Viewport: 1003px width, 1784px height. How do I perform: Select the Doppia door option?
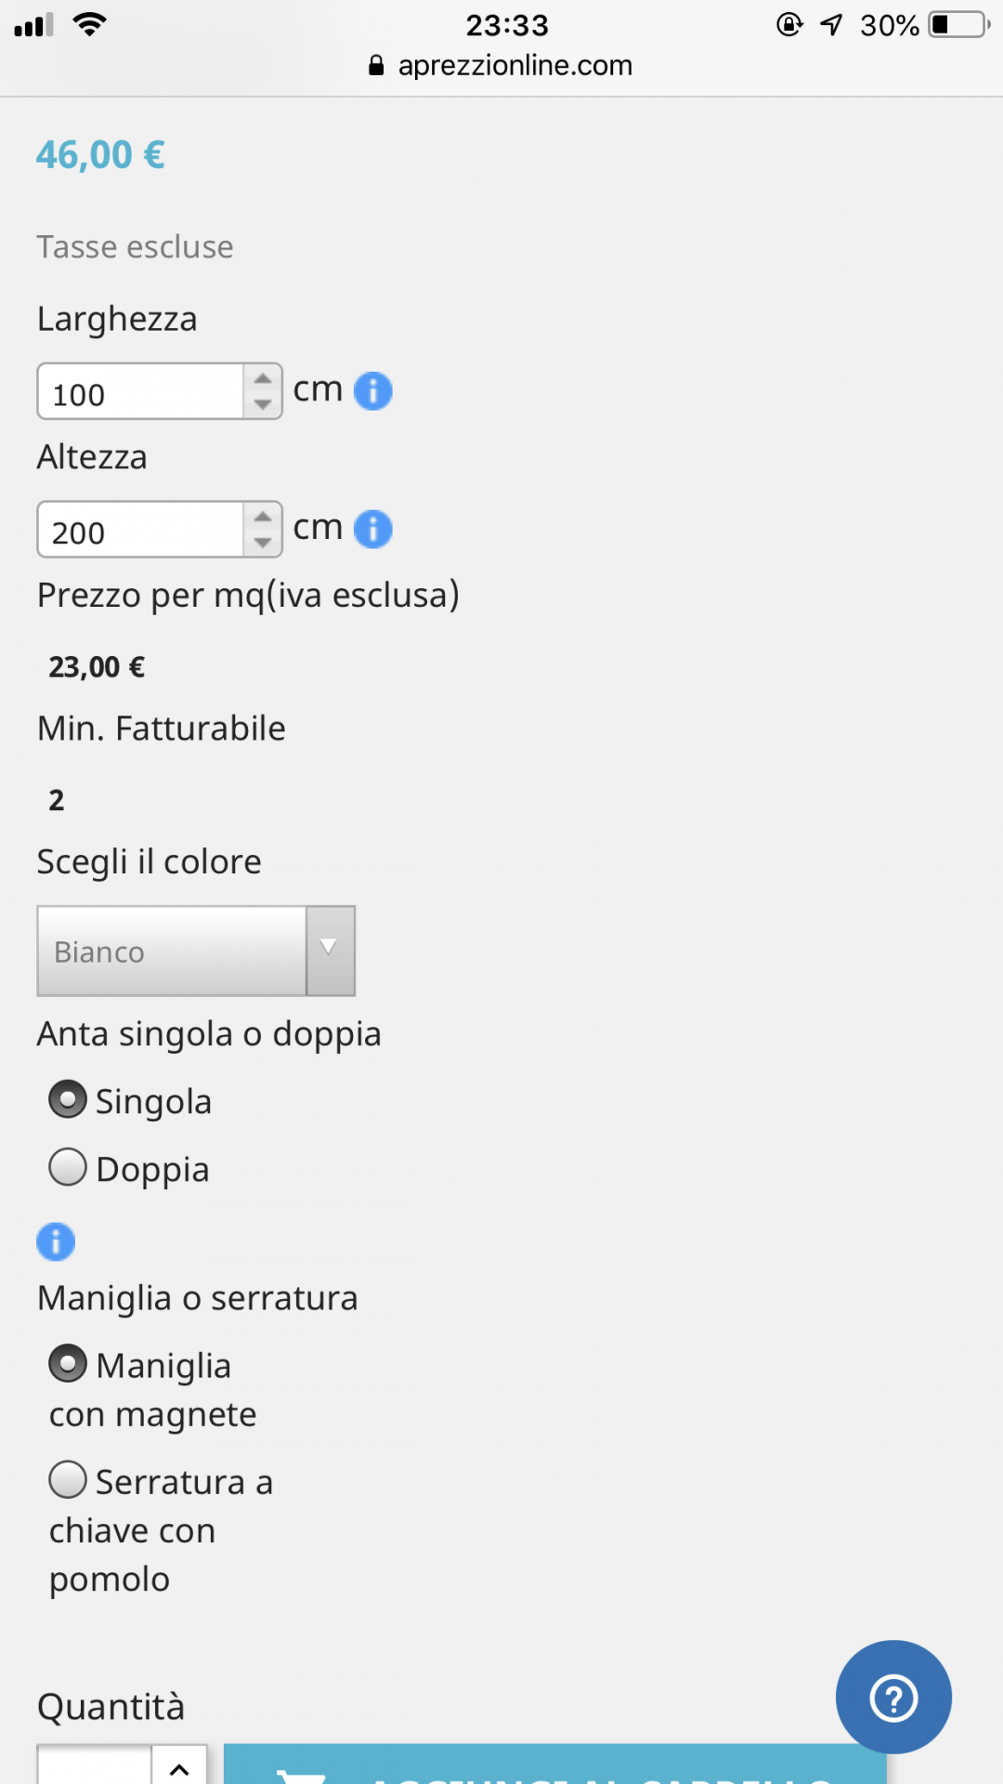[x=68, y=1168]
